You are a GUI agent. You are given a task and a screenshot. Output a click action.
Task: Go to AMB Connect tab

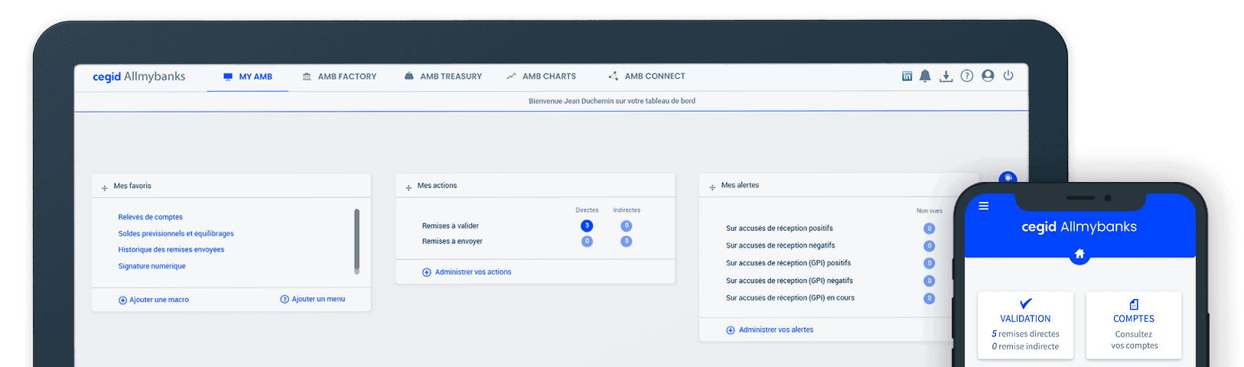[646, 76]
